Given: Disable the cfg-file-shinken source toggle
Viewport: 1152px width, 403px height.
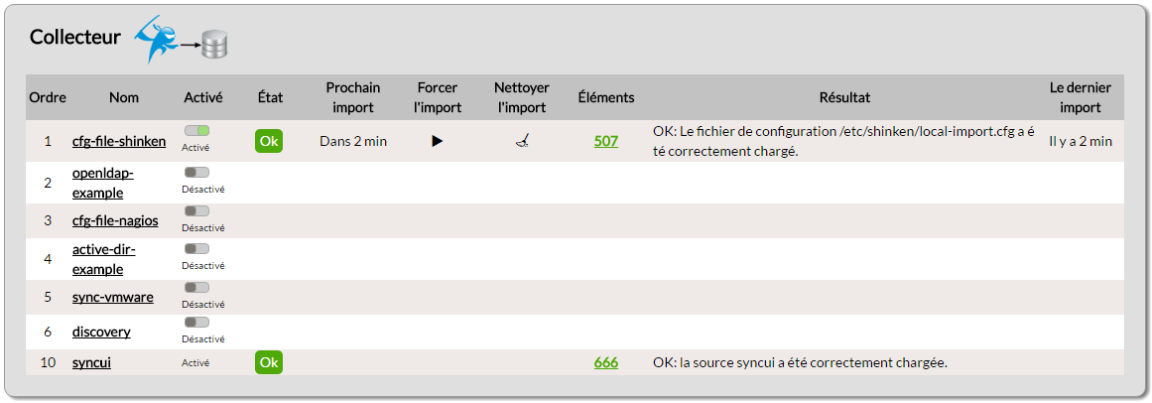Looking at the screenshot, I should click(x=196, y=130).
